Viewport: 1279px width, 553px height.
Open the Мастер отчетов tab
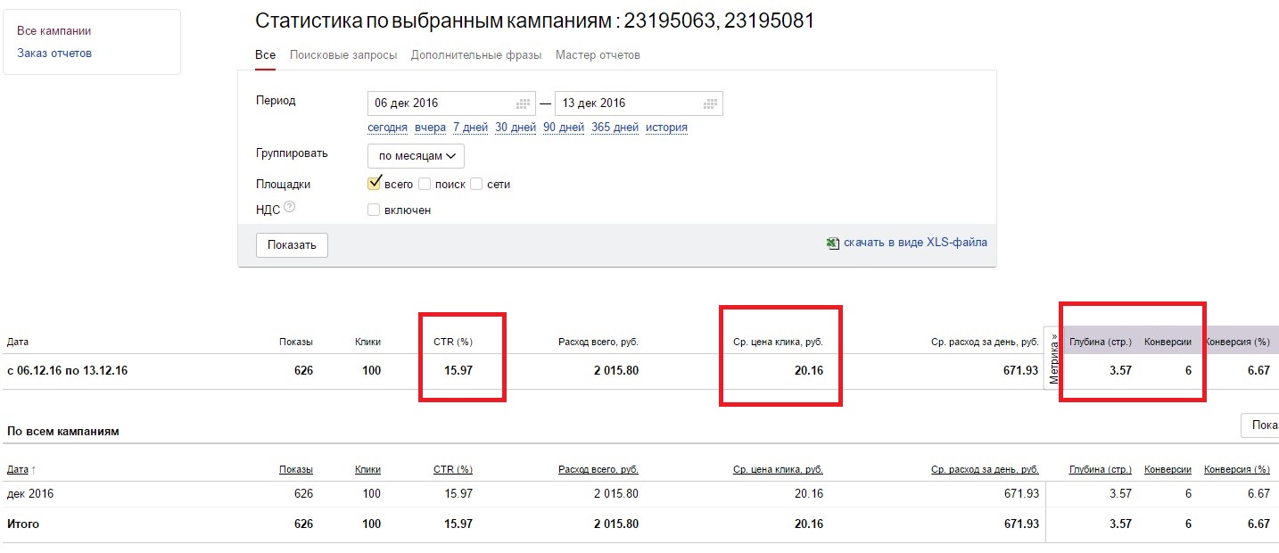[x=598, y=55]
